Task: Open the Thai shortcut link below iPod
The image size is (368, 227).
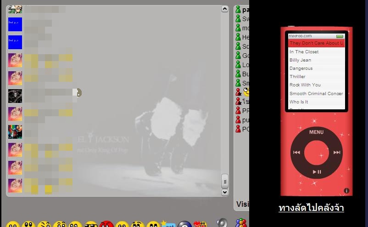Action: [x=311, y=208]
